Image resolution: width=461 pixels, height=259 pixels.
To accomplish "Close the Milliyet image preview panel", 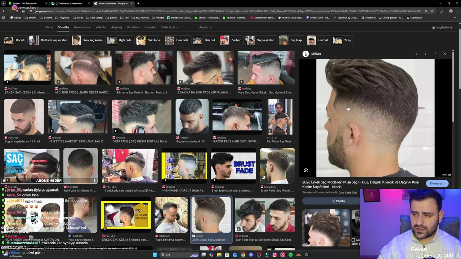I will point(444,54).
